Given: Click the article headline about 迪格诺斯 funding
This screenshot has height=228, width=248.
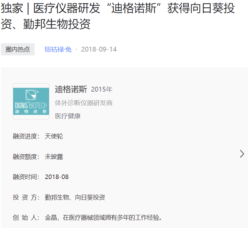Looking at the screenshot, I should click(118, 16).
